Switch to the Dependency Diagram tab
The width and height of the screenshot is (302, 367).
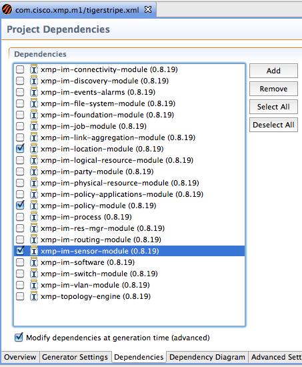(x=207, y=357)
